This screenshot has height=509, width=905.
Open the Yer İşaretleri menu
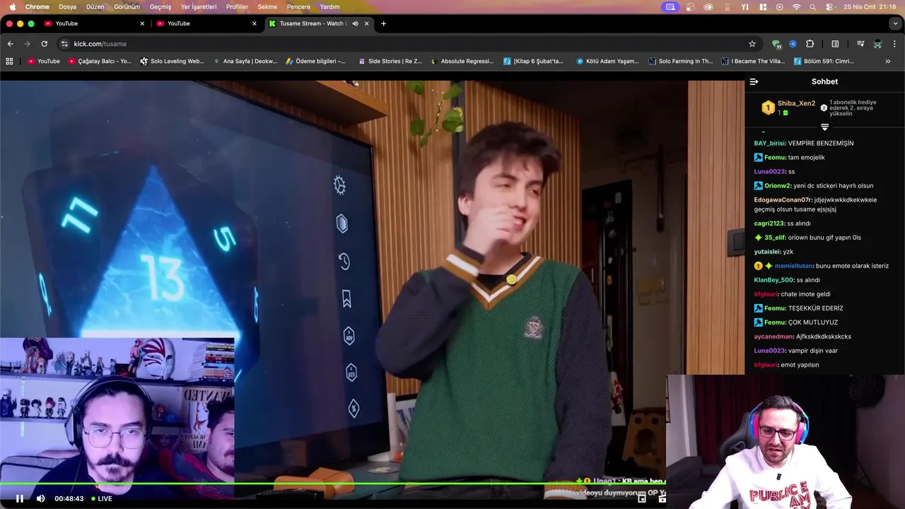pyautogui.click(x=199, y=6)
